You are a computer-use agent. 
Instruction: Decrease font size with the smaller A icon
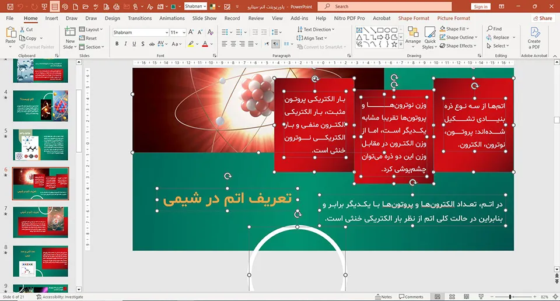(x=200, y=32)
